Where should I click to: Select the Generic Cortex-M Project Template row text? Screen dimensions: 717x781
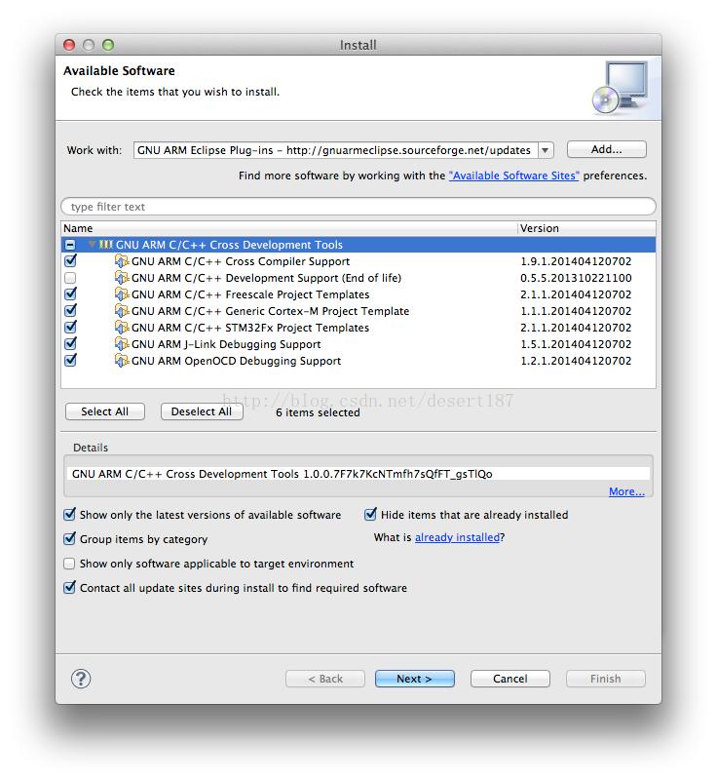[270, 311]
